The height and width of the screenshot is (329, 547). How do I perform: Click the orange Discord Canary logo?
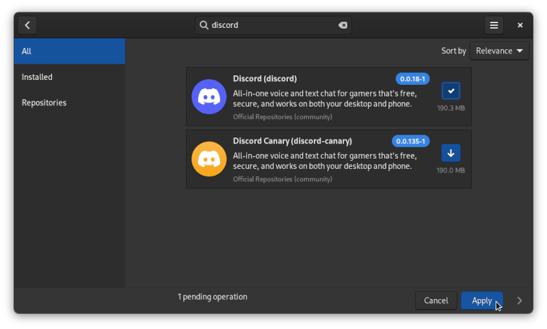tap(209, 159)
